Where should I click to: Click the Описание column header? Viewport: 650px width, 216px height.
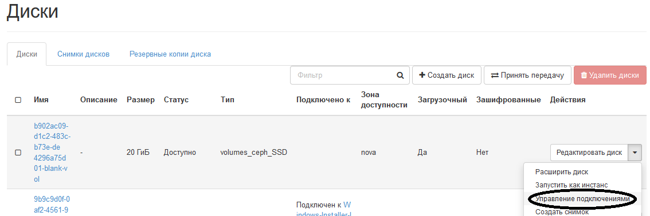pos(99,100)
